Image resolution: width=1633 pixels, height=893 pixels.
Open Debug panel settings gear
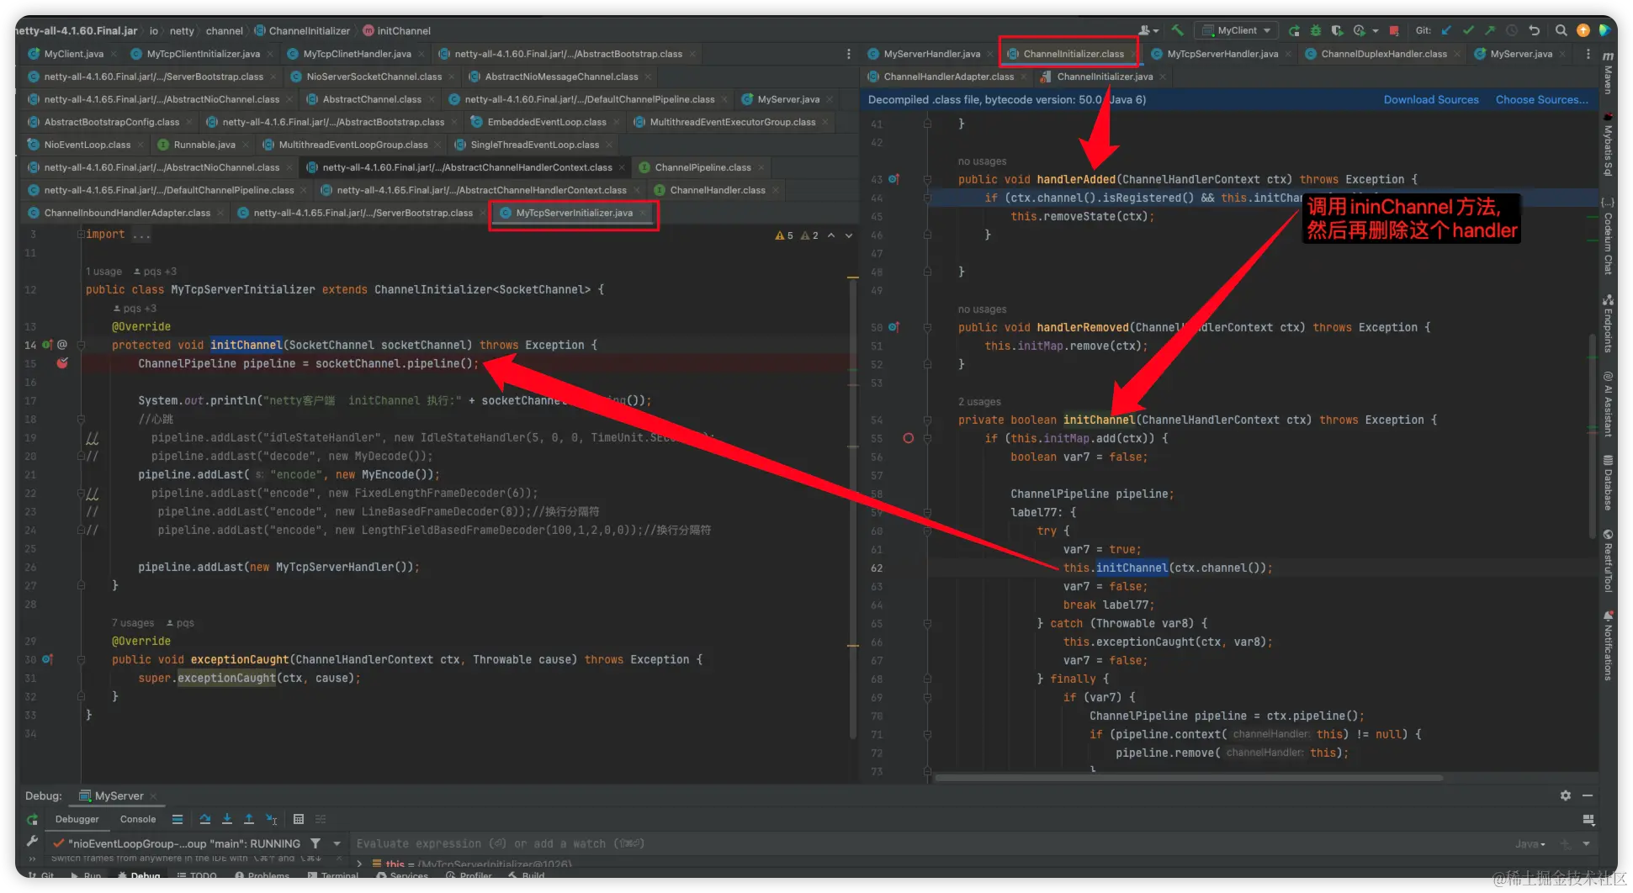pyautogui.click(x=1565, y=795)
